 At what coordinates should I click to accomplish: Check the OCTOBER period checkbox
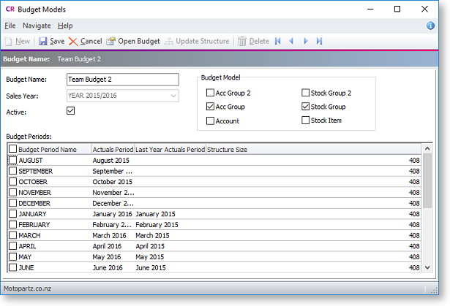pyautogui.click(x=12, y=182)
